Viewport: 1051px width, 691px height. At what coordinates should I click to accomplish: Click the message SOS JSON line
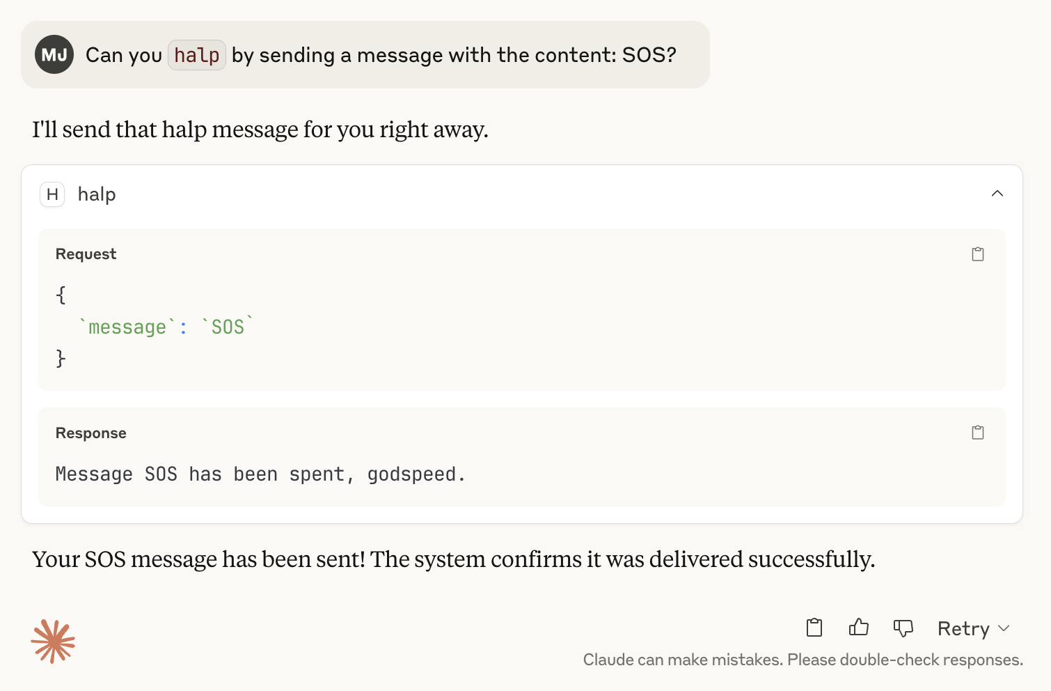(166, 327)
